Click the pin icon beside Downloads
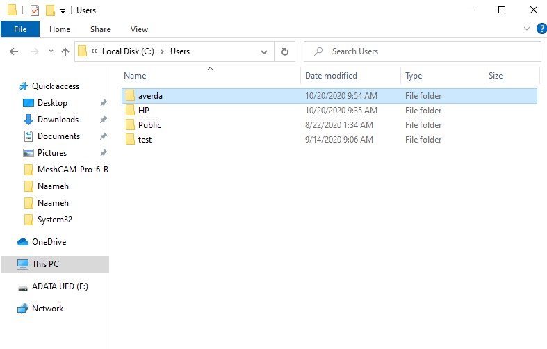The image size is (547, 349). 104,120
